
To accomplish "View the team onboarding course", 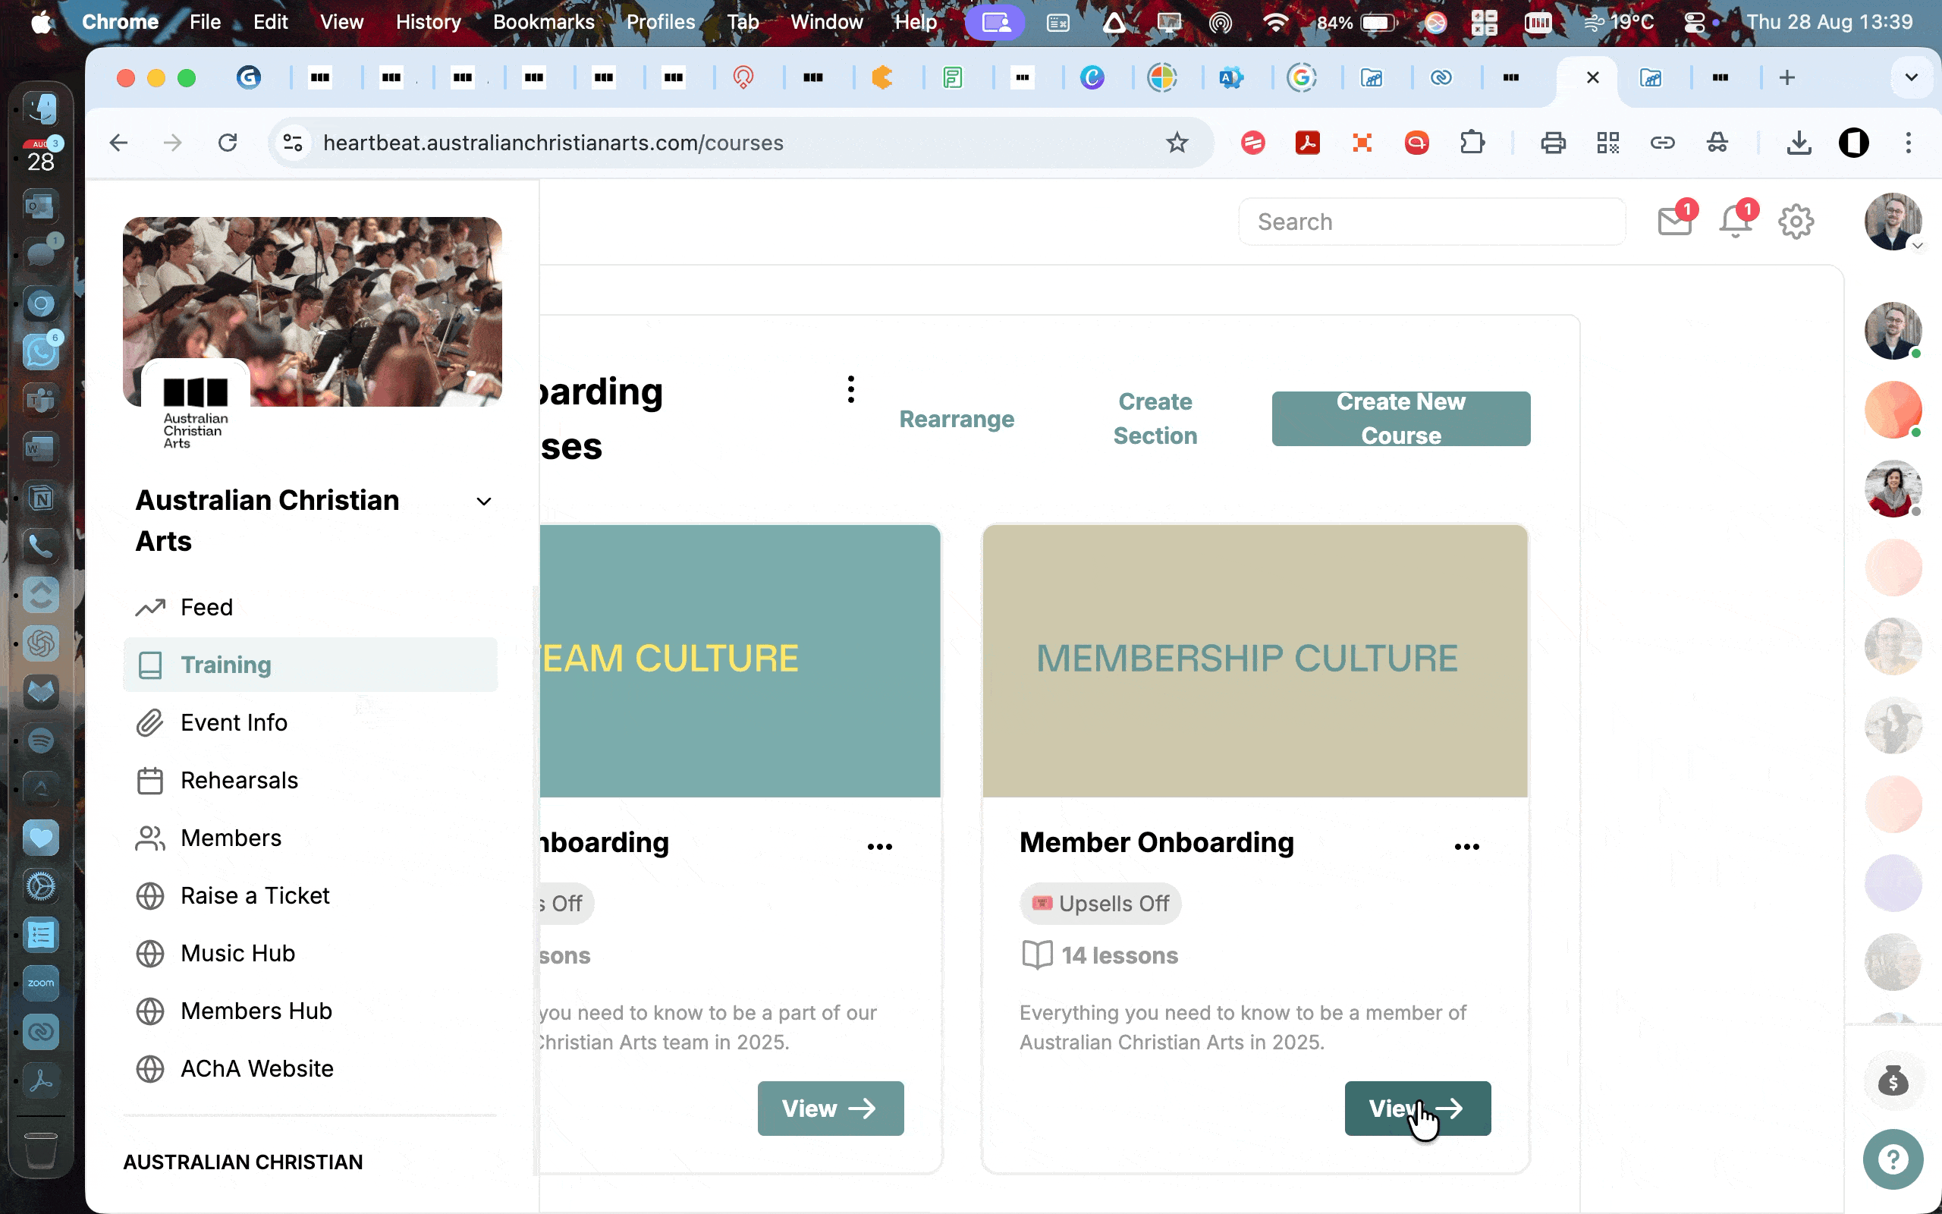I will pos(830,1108).
